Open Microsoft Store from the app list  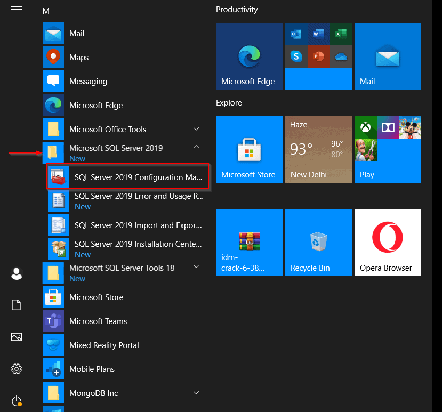pos(123,297)
